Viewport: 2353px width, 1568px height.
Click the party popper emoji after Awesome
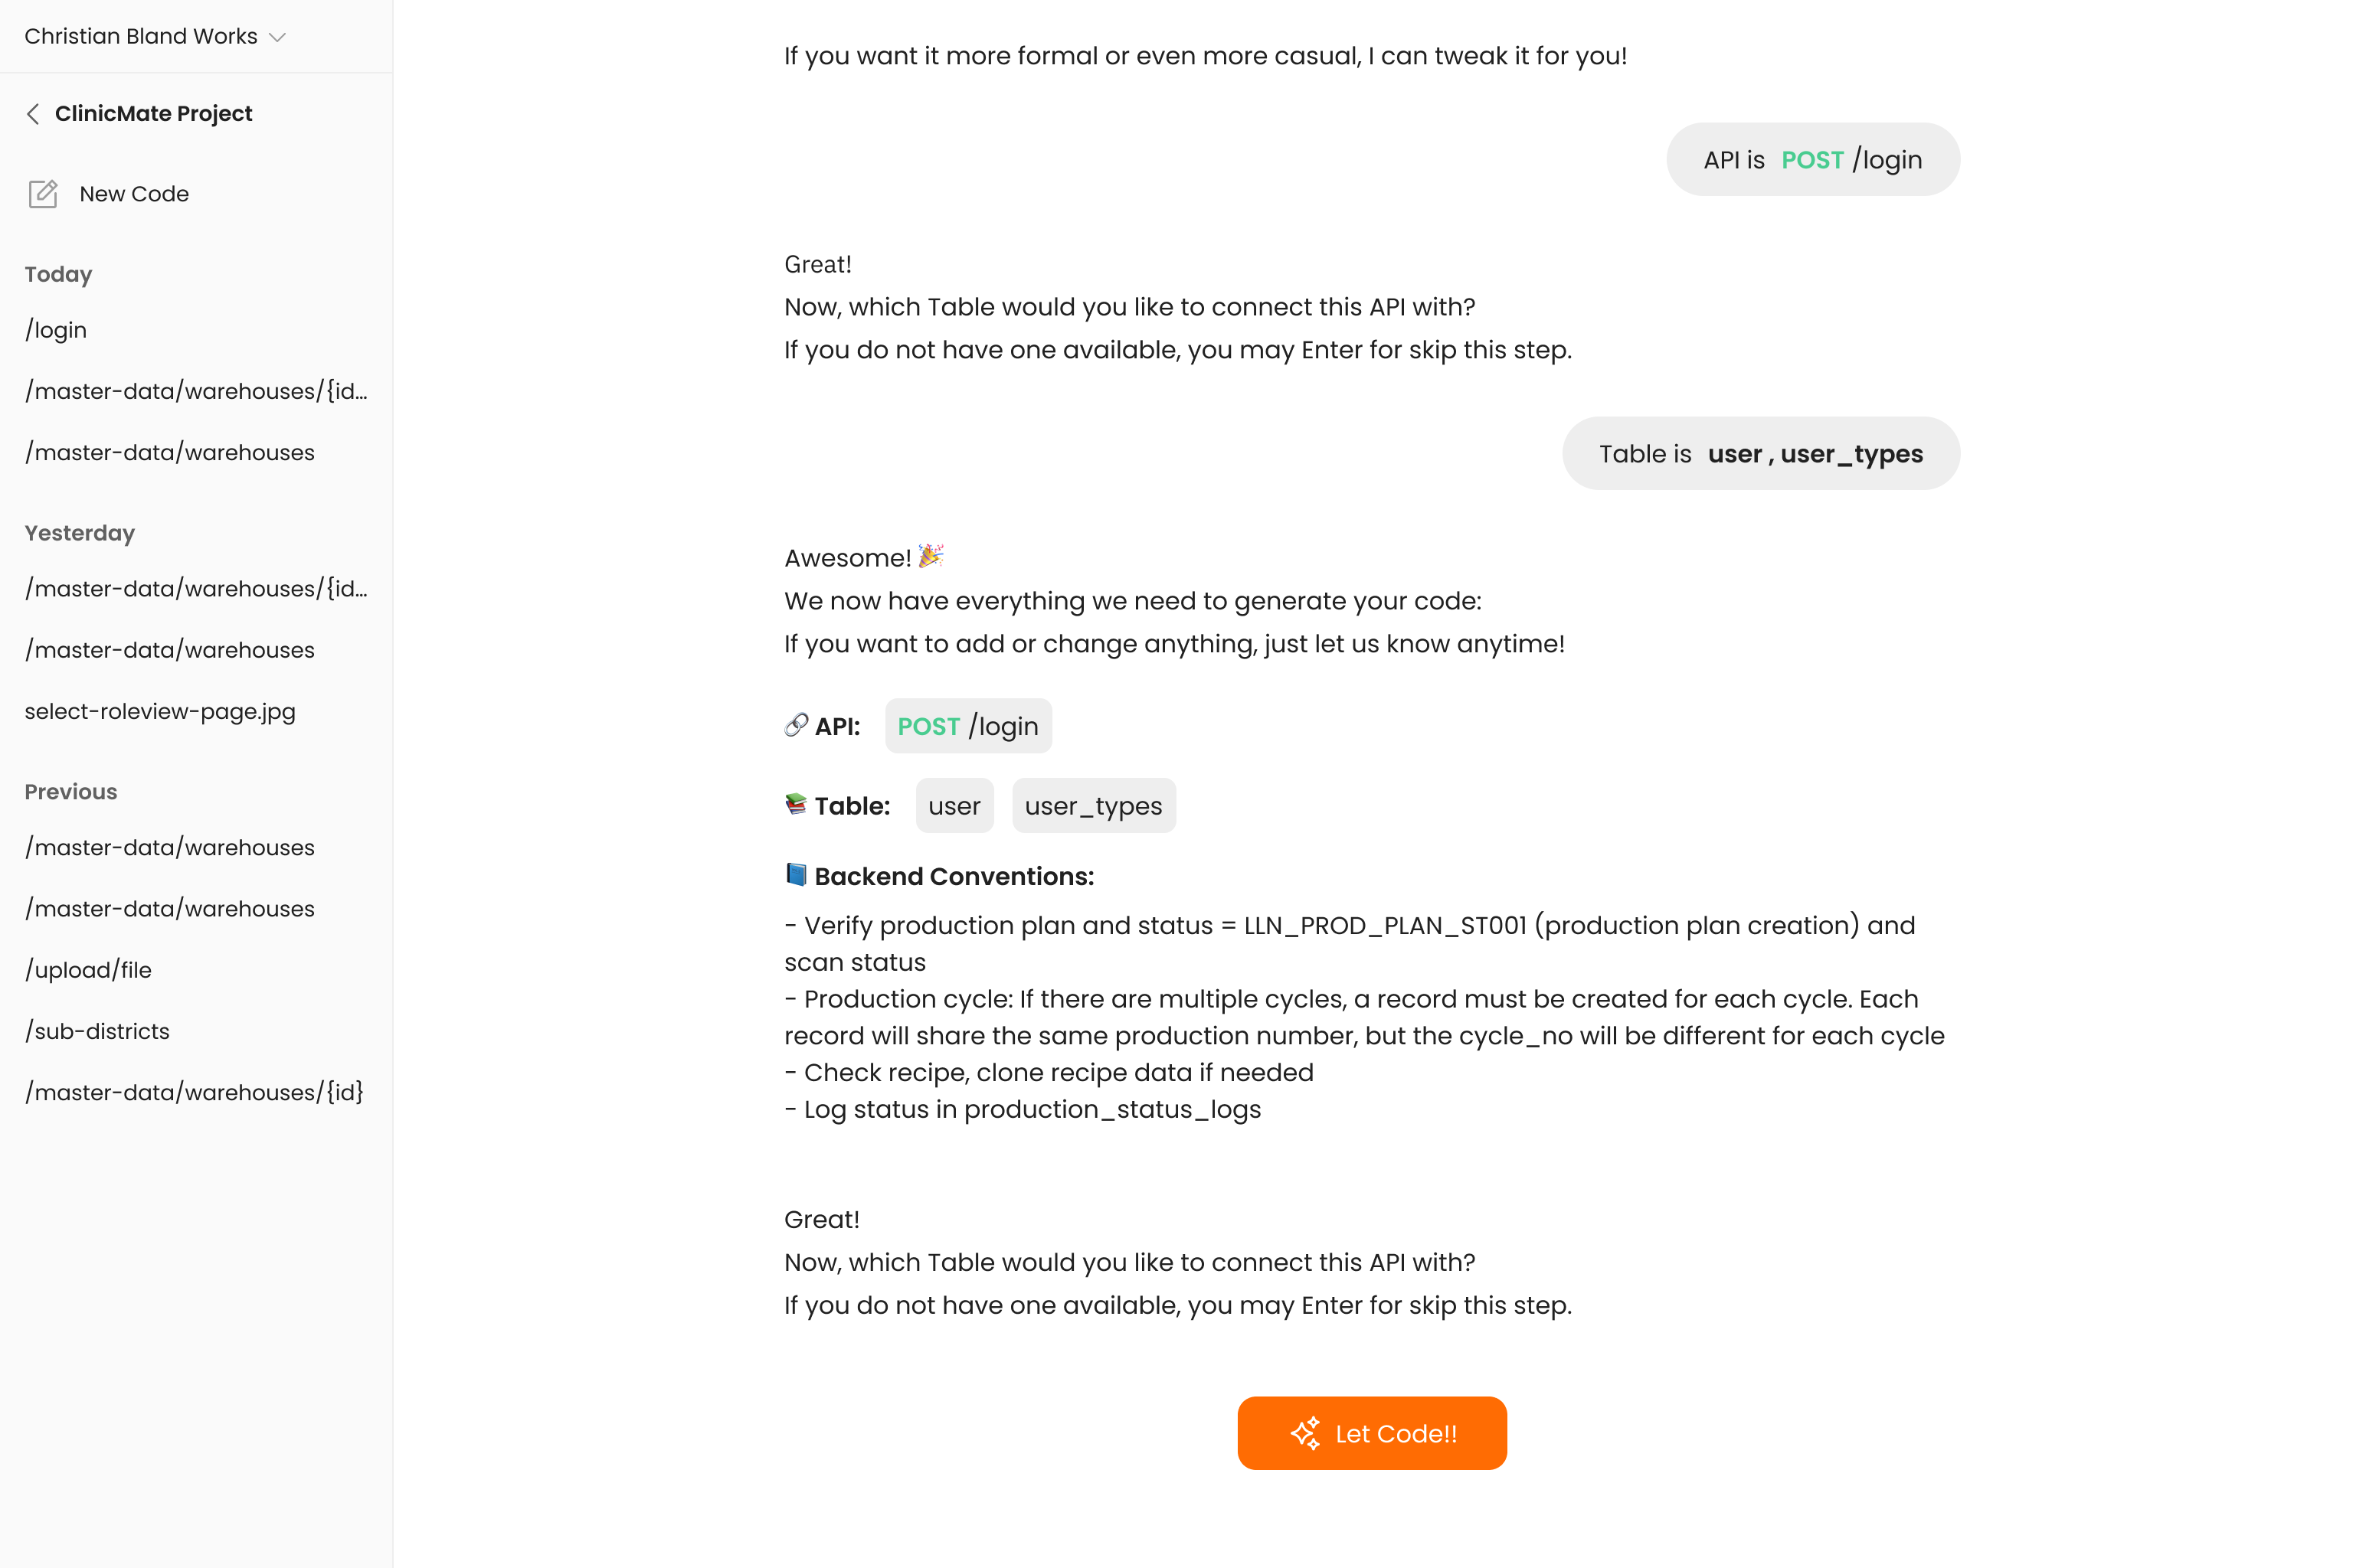[931, 556]
